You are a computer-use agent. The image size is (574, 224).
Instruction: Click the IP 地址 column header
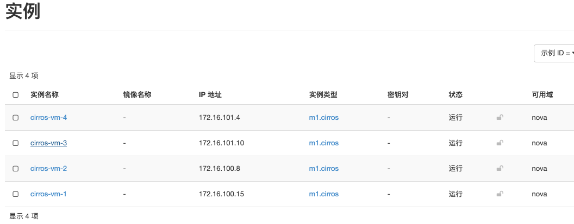210,95
